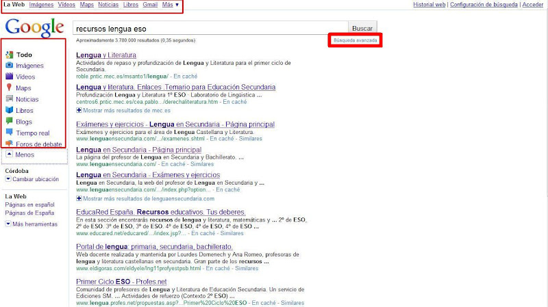Open Maps in the top navigation bar

pyautogui.click(x=87, y=5)
